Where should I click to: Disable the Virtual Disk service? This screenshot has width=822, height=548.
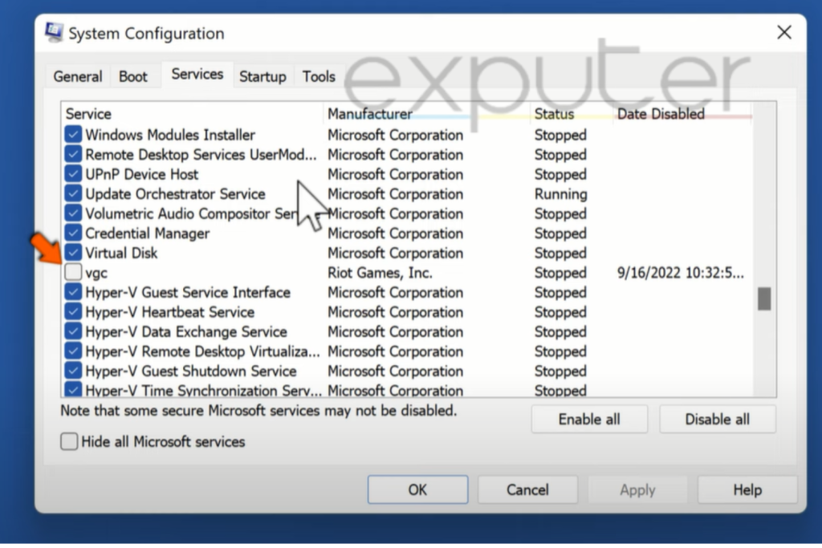point(72,253)
